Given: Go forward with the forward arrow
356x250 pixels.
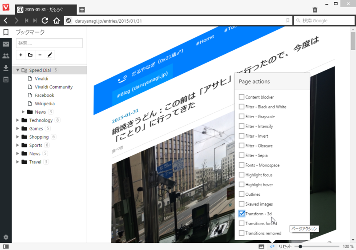Looking at the screenshot, I should pyautogui.click(x=16, y=20).
